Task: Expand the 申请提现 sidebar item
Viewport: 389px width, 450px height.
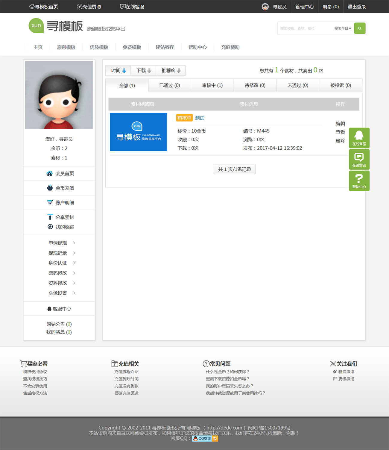Action: [62, 243]
